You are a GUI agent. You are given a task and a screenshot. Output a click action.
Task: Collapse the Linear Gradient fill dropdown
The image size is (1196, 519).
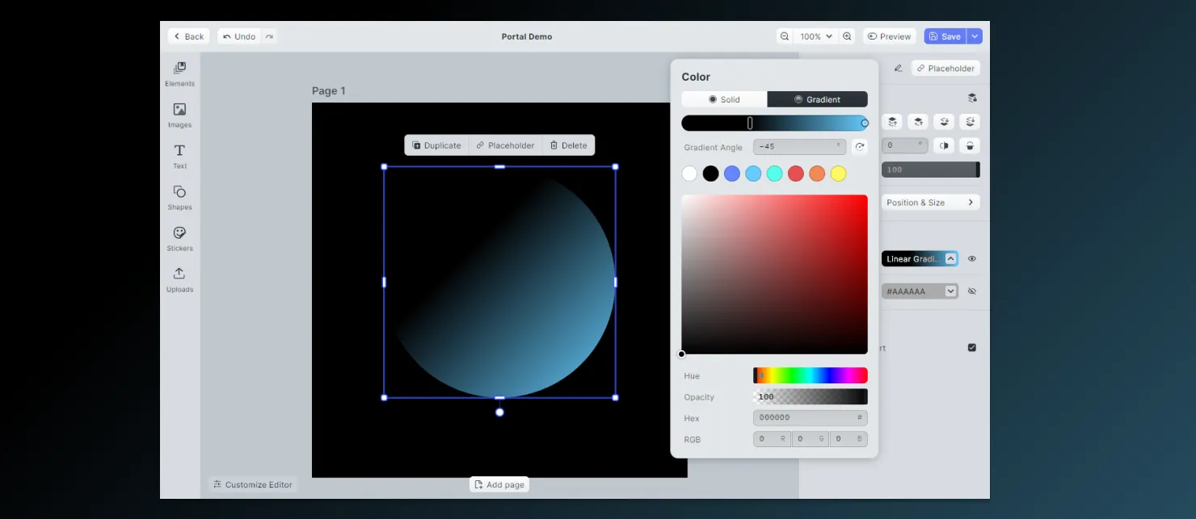(950, 259)
